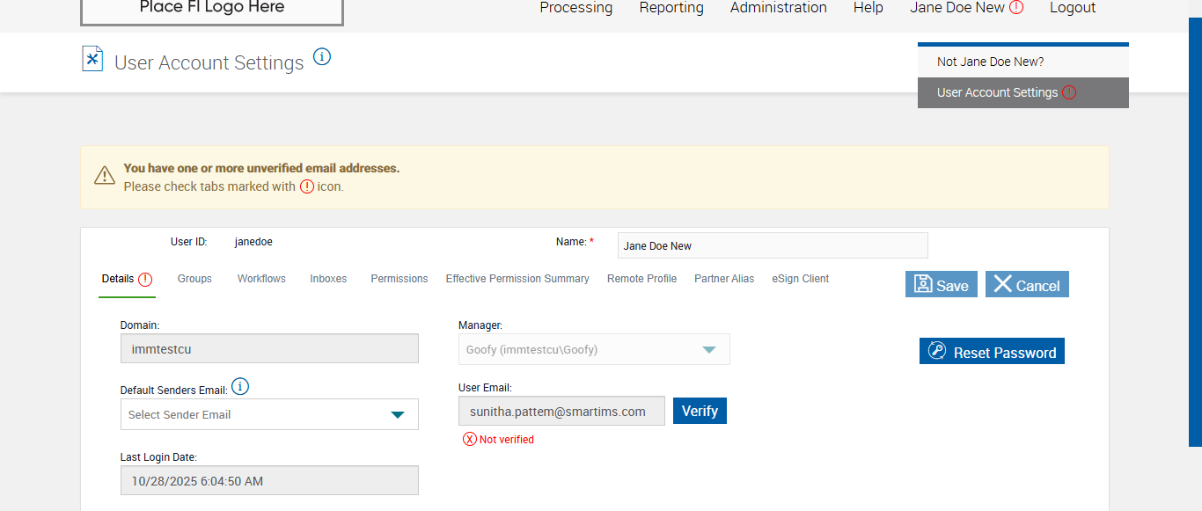Click the warning triangle icon in the alert banner
The image size is (1202, 511).
pyautogui.click(x=105, y=175)
